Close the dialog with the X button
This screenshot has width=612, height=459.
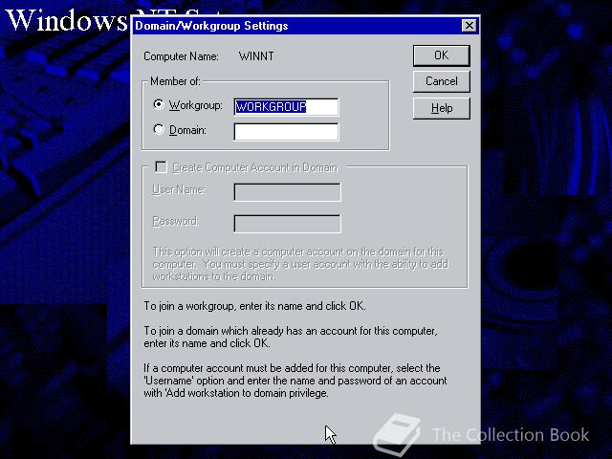[x=469, y=26]
